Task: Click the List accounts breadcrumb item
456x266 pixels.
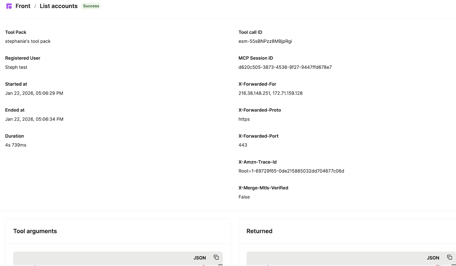Action: tap(58, 6)
